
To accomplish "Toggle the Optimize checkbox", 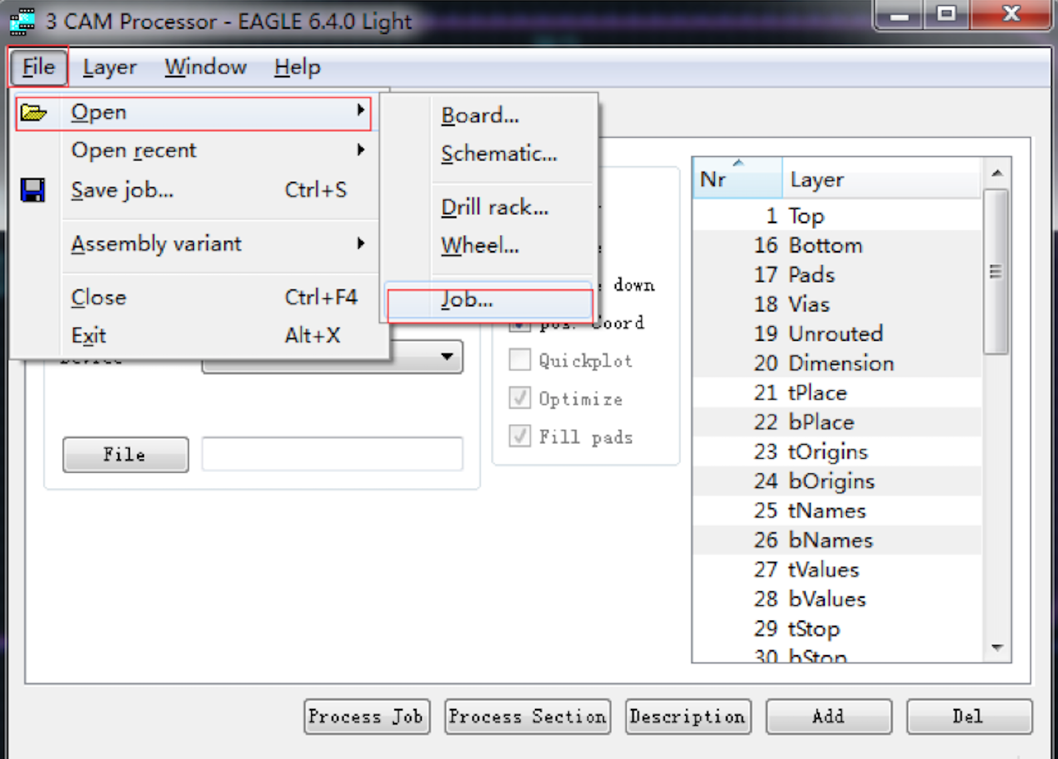I will point(520,398).
